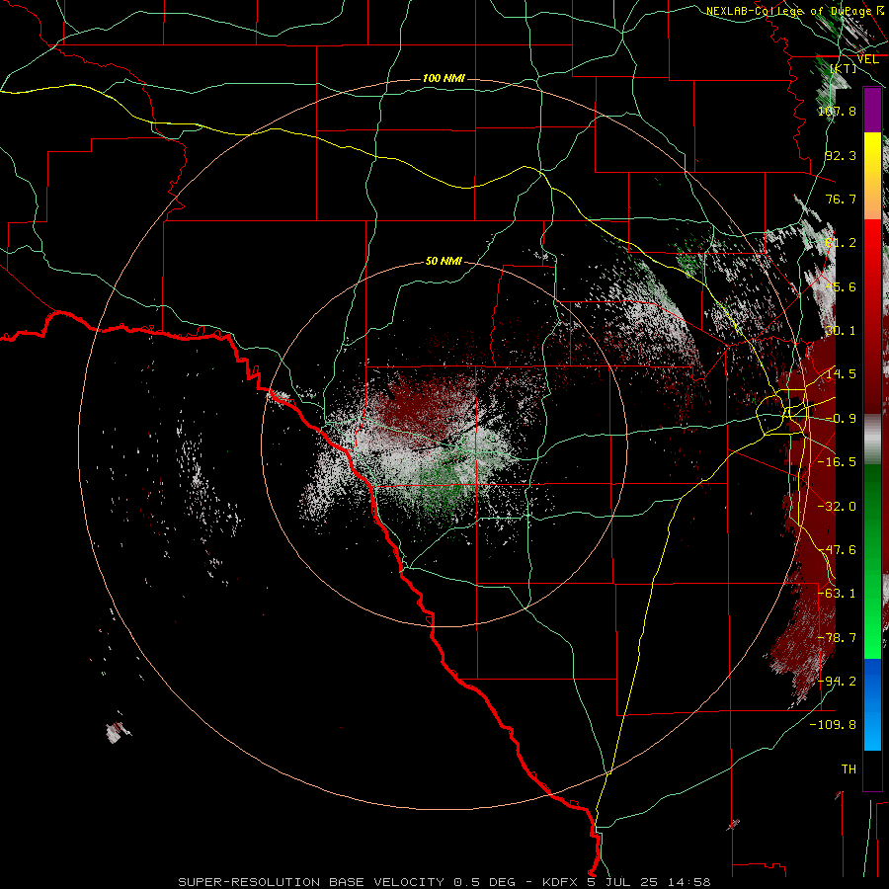Click the 30.1 velocity scale value
The width and height of the screenshot is (889, 889).
coord(841,331)
